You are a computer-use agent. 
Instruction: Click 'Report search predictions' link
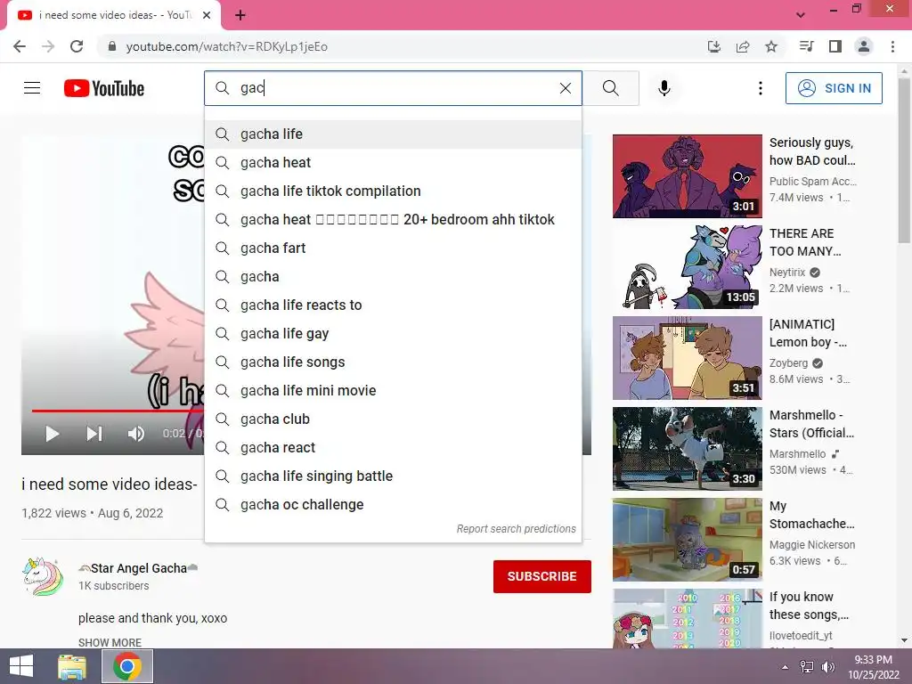516,529
